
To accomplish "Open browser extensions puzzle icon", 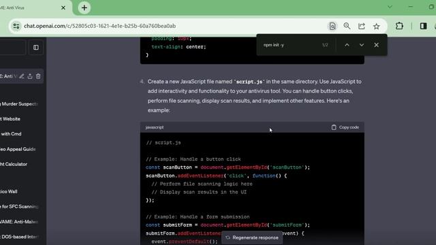I will [399, 26].
